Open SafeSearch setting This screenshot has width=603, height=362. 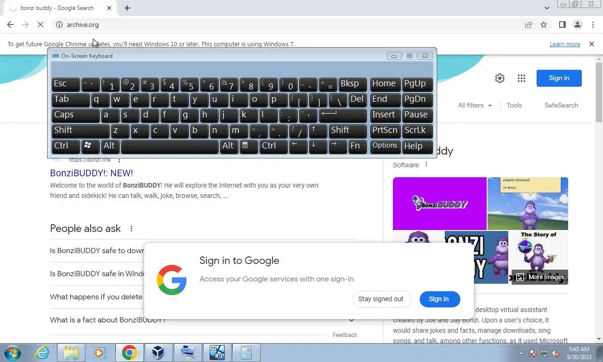(561, 106)
